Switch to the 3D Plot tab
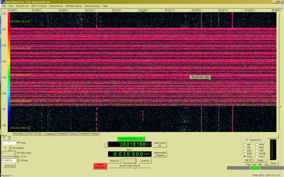284x177 pixels. click(x=38, y=134)
